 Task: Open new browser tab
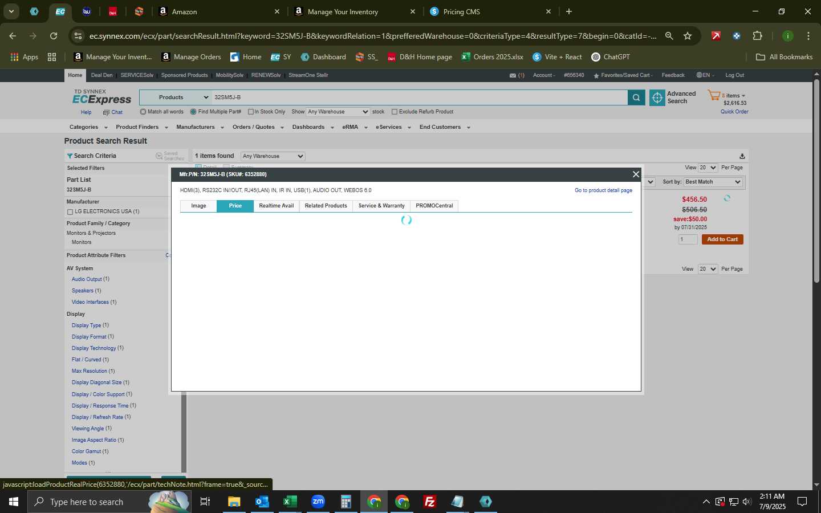pos(569,11)
